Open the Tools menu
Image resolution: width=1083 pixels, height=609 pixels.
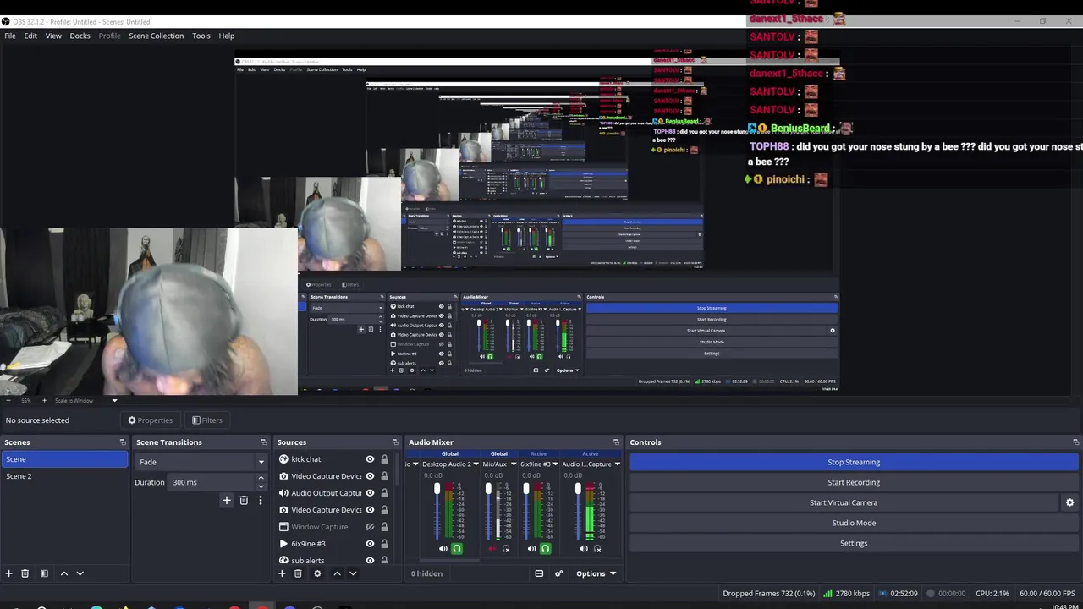[201, 36]
